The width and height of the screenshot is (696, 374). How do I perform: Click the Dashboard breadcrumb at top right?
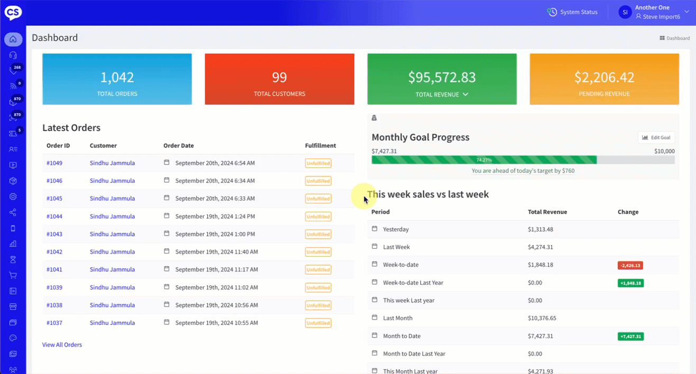point(675,38)
